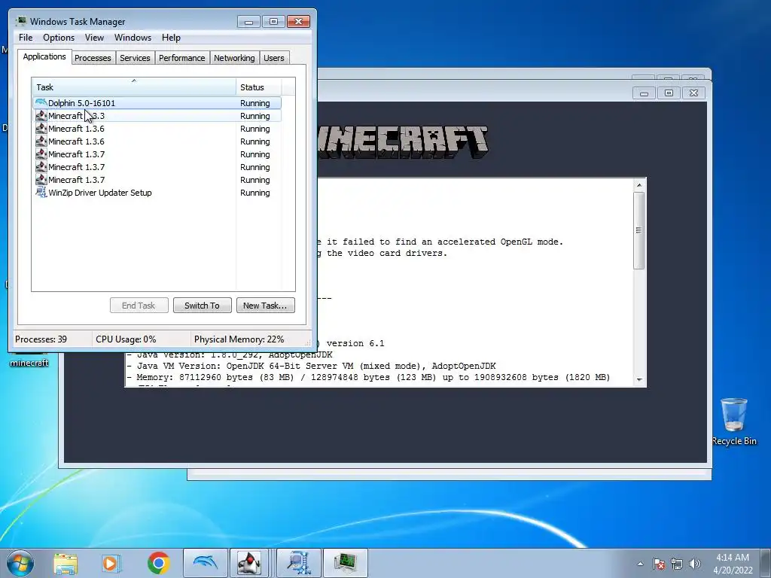
Task: Click Action Center flag tray icon
Action: point(659,564)
